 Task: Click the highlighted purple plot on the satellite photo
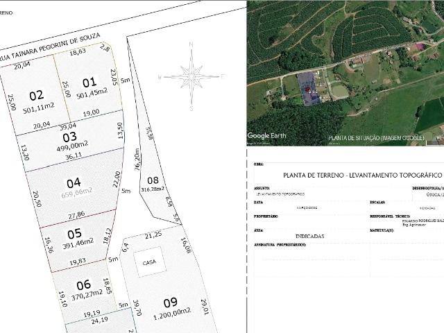(x=309, y=89)
